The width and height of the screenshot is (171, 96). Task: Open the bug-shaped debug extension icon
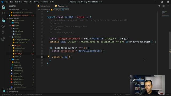click(x=3, y=33)
